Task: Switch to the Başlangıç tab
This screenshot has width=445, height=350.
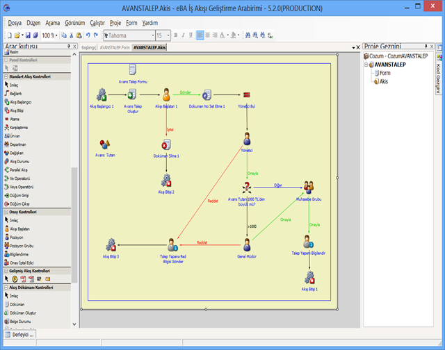Action: click(x=89, y=48)
